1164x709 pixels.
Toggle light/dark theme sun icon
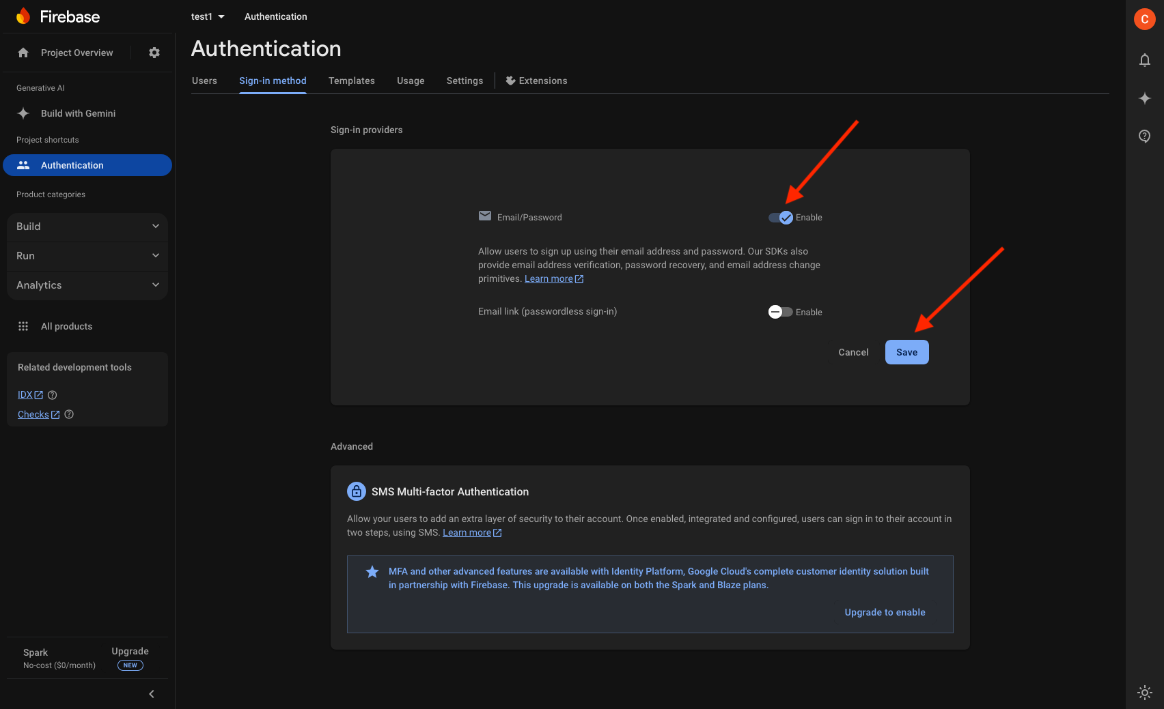[x=1145, y=692]
